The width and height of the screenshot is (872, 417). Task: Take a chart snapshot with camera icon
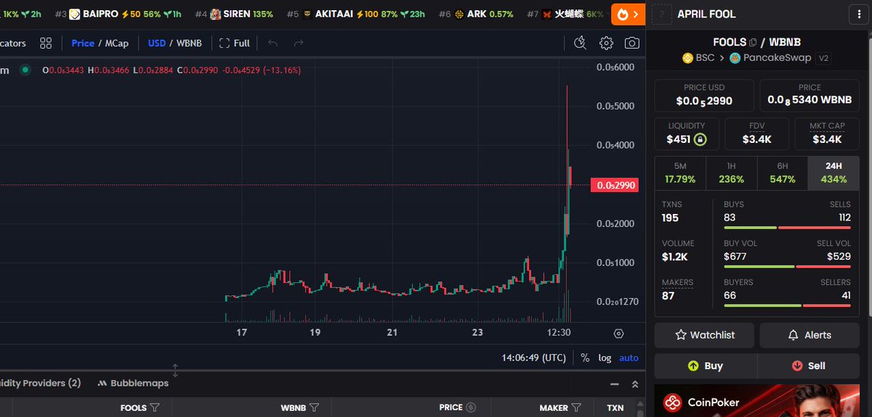coord(632,43)
